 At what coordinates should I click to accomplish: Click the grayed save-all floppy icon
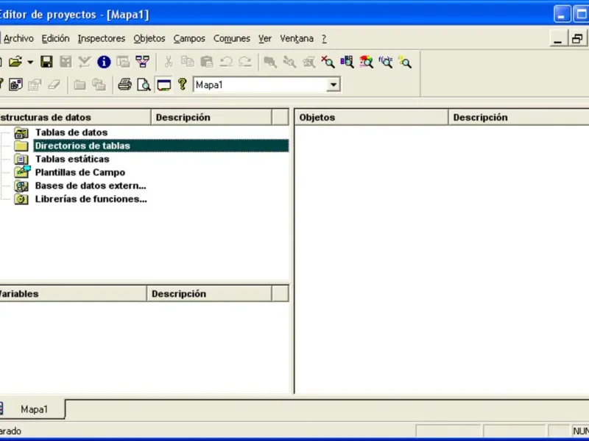click(x=66, y=62)
